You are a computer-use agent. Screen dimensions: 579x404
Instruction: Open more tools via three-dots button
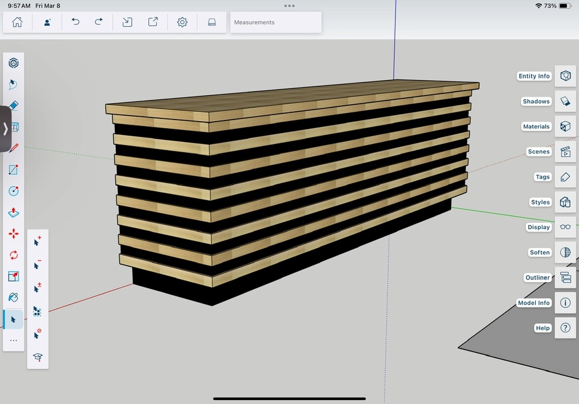click(x=14, y=340)
